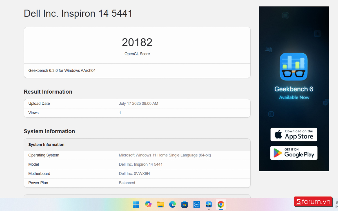Click the 'Result Information' heading
The height and width of the screenshot is (211, 338).
48,92
